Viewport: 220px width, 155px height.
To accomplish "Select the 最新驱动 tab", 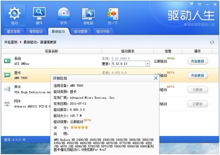I will pyautogui.click(x=58, y=31).
